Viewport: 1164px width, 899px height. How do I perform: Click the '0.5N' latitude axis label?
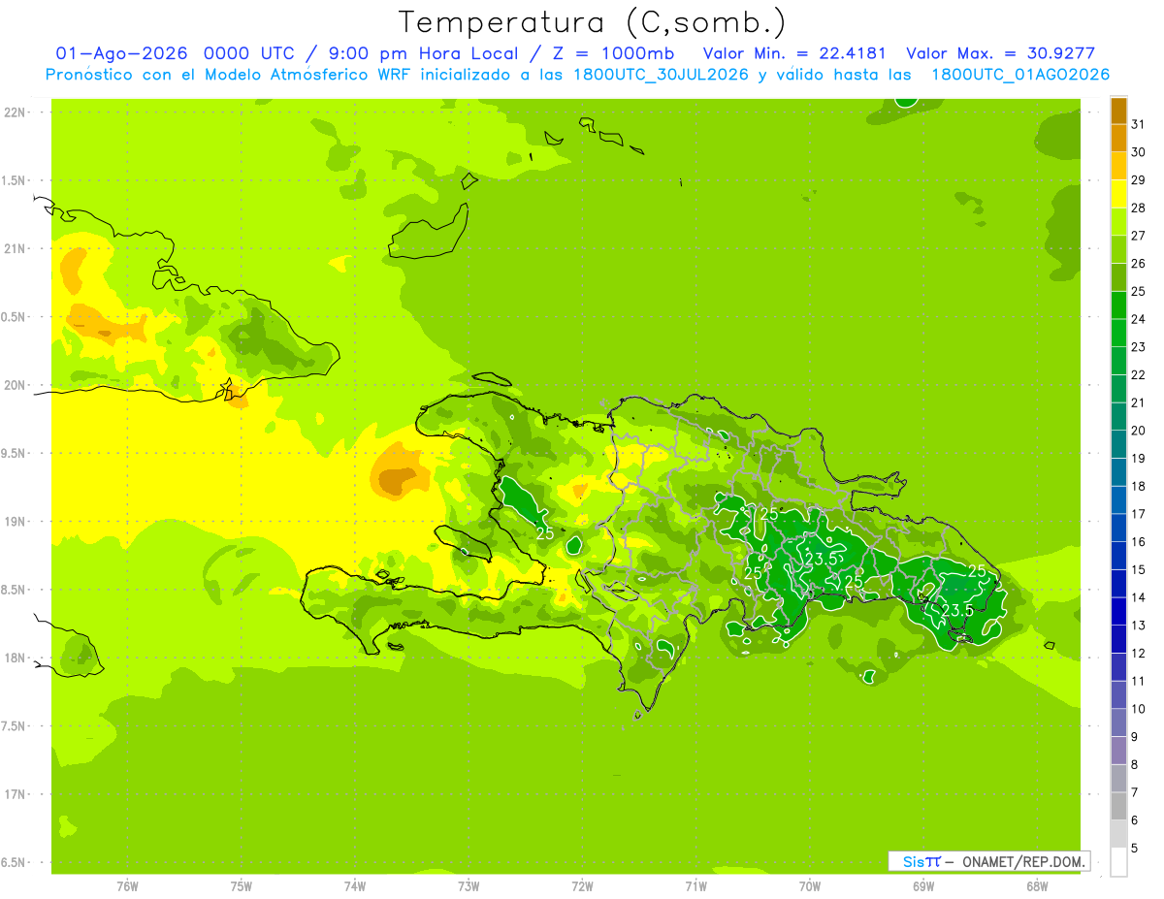(x=15, y=317)
